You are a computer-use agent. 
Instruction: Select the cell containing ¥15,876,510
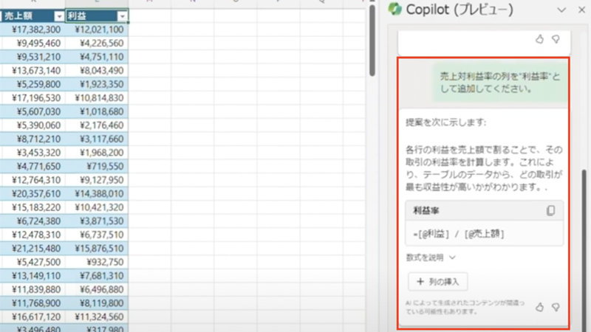(98, 248)
